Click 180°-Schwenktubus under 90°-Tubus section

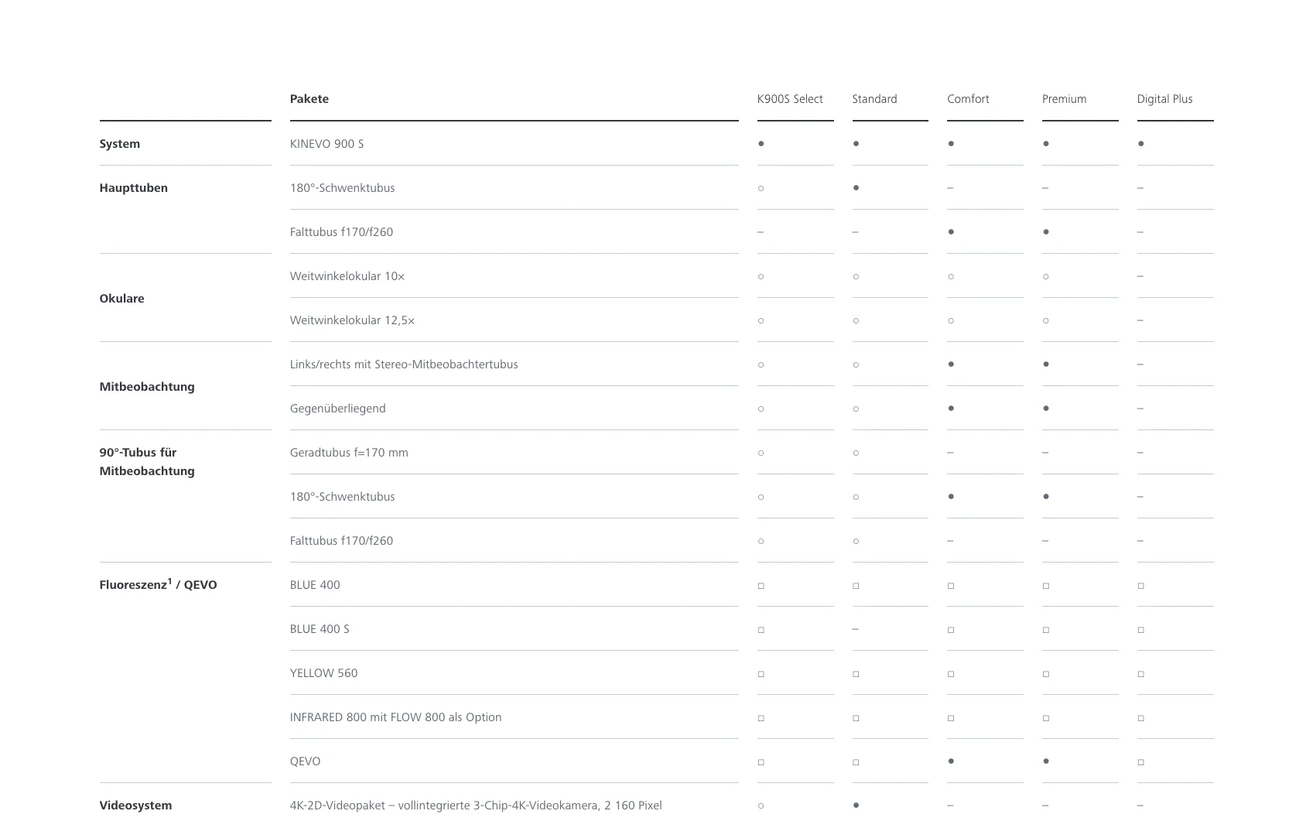point(342,497)
